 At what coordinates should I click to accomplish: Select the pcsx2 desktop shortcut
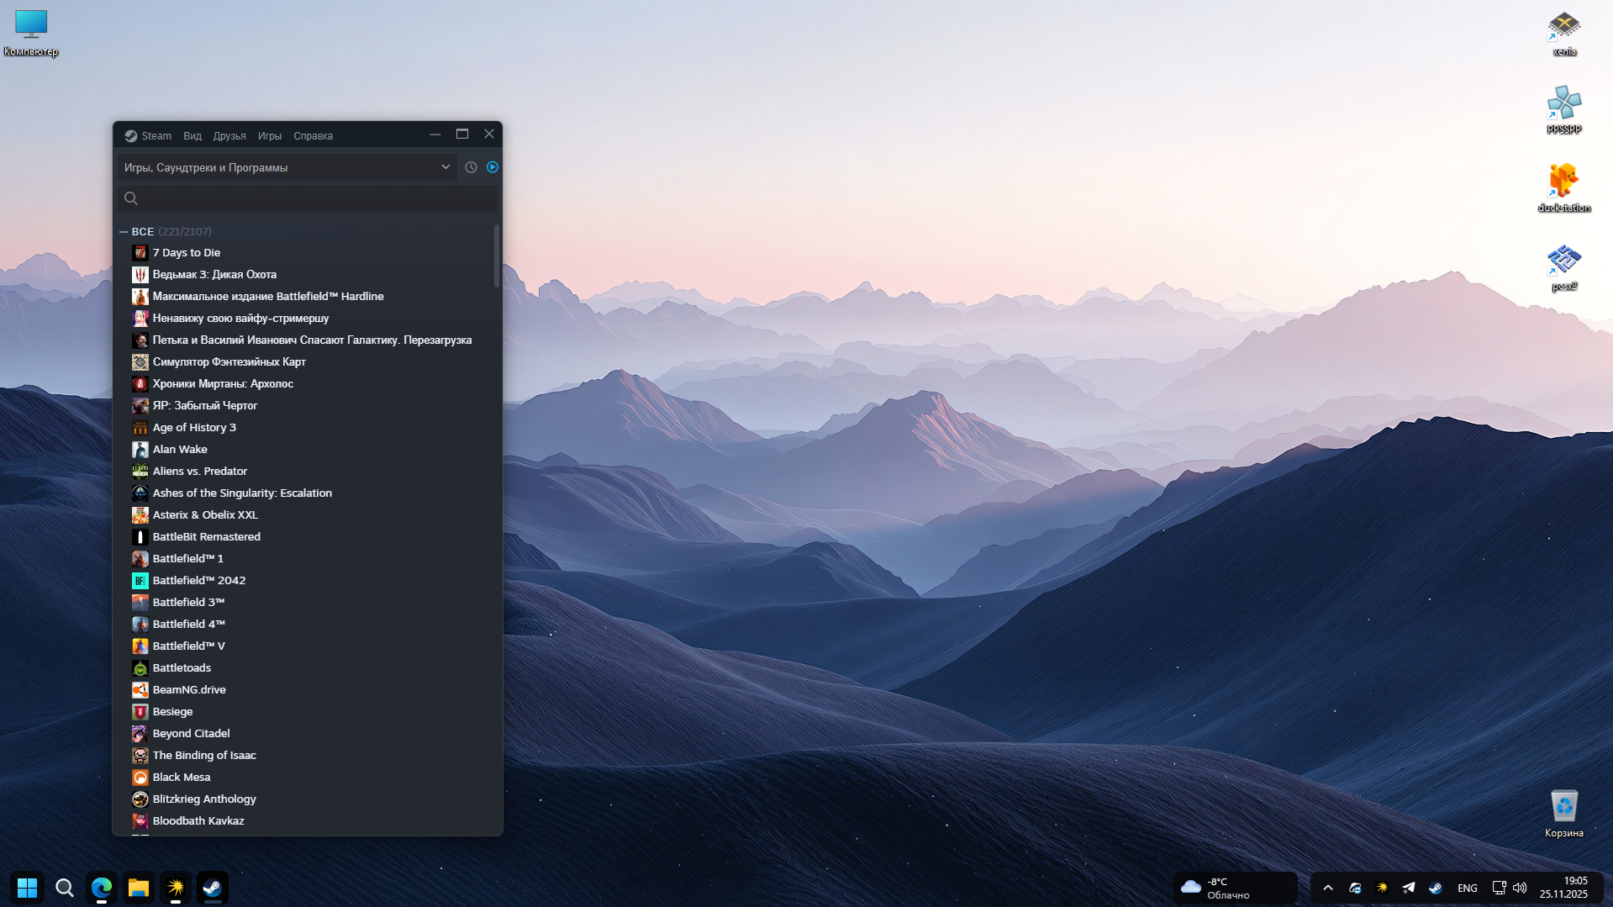[x=1564, y=267]
